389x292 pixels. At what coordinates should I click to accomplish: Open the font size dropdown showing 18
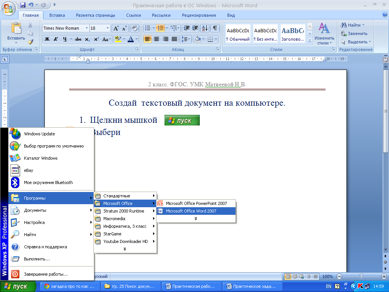tap(108, 28)
